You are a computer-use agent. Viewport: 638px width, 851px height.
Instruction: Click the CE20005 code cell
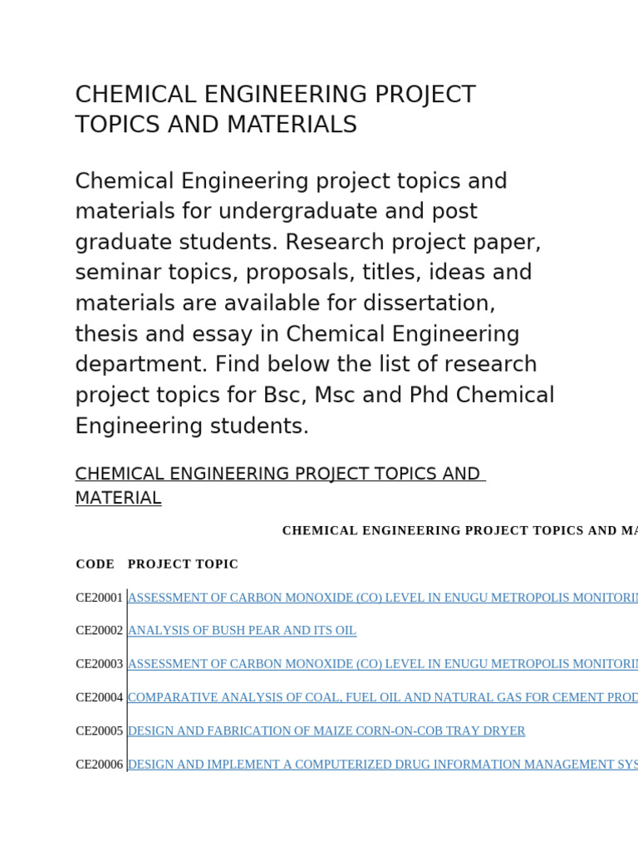pos(99,731)
